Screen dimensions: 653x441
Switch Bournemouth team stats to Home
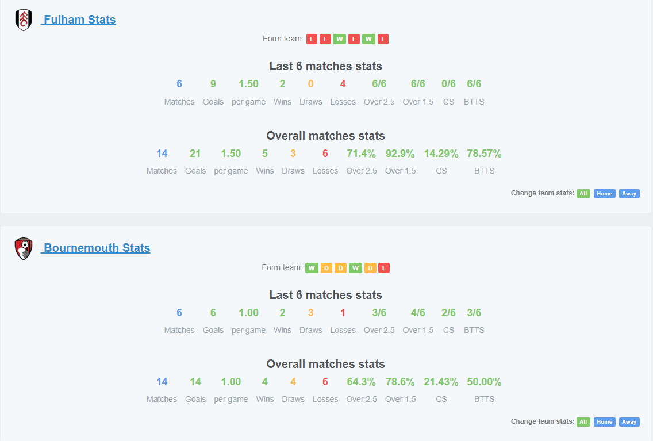604,422
